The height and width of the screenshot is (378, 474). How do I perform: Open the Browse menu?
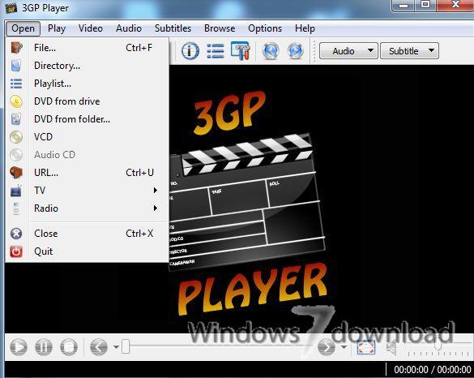220,28
